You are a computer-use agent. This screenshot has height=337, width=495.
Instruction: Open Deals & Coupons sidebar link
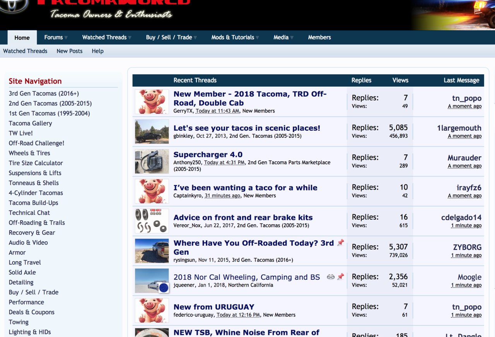[32, 312]
